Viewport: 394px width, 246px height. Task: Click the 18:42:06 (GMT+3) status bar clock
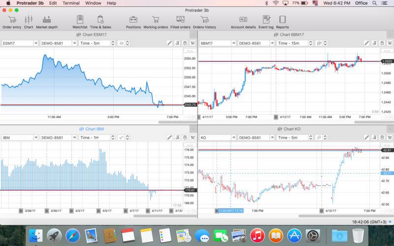click(369, 222)
